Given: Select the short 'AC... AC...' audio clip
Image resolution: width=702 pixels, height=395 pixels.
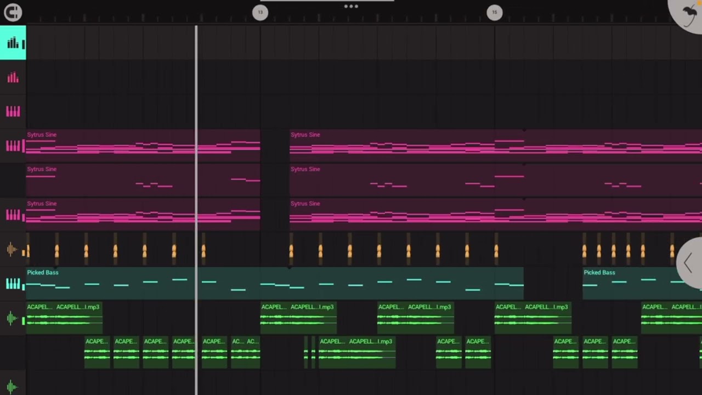Looking at the screenshot, I should (x=245, y=353).
